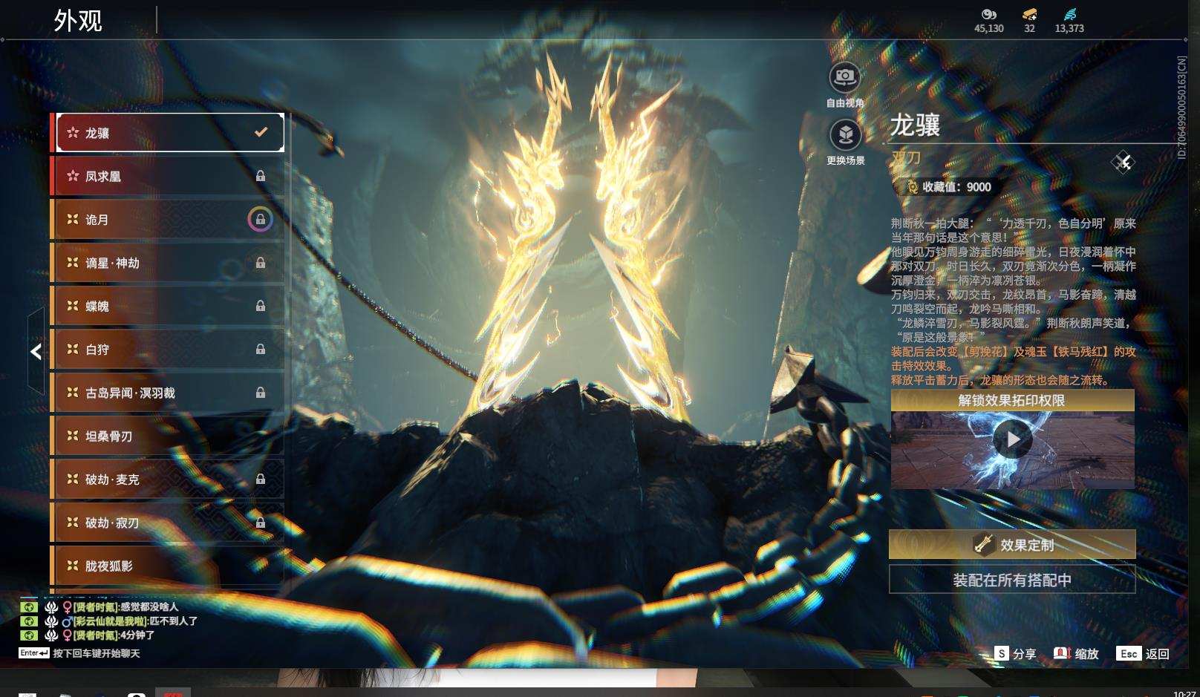1200x697 pixels.
Task: Click the 双刃 weapon type label
Action: pyautogui.click(x=906, y=157)
